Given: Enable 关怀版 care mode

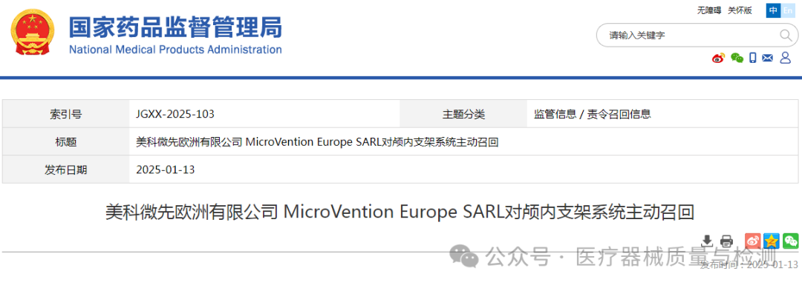Looking at the screenshot, I should (x=740, y=10).
